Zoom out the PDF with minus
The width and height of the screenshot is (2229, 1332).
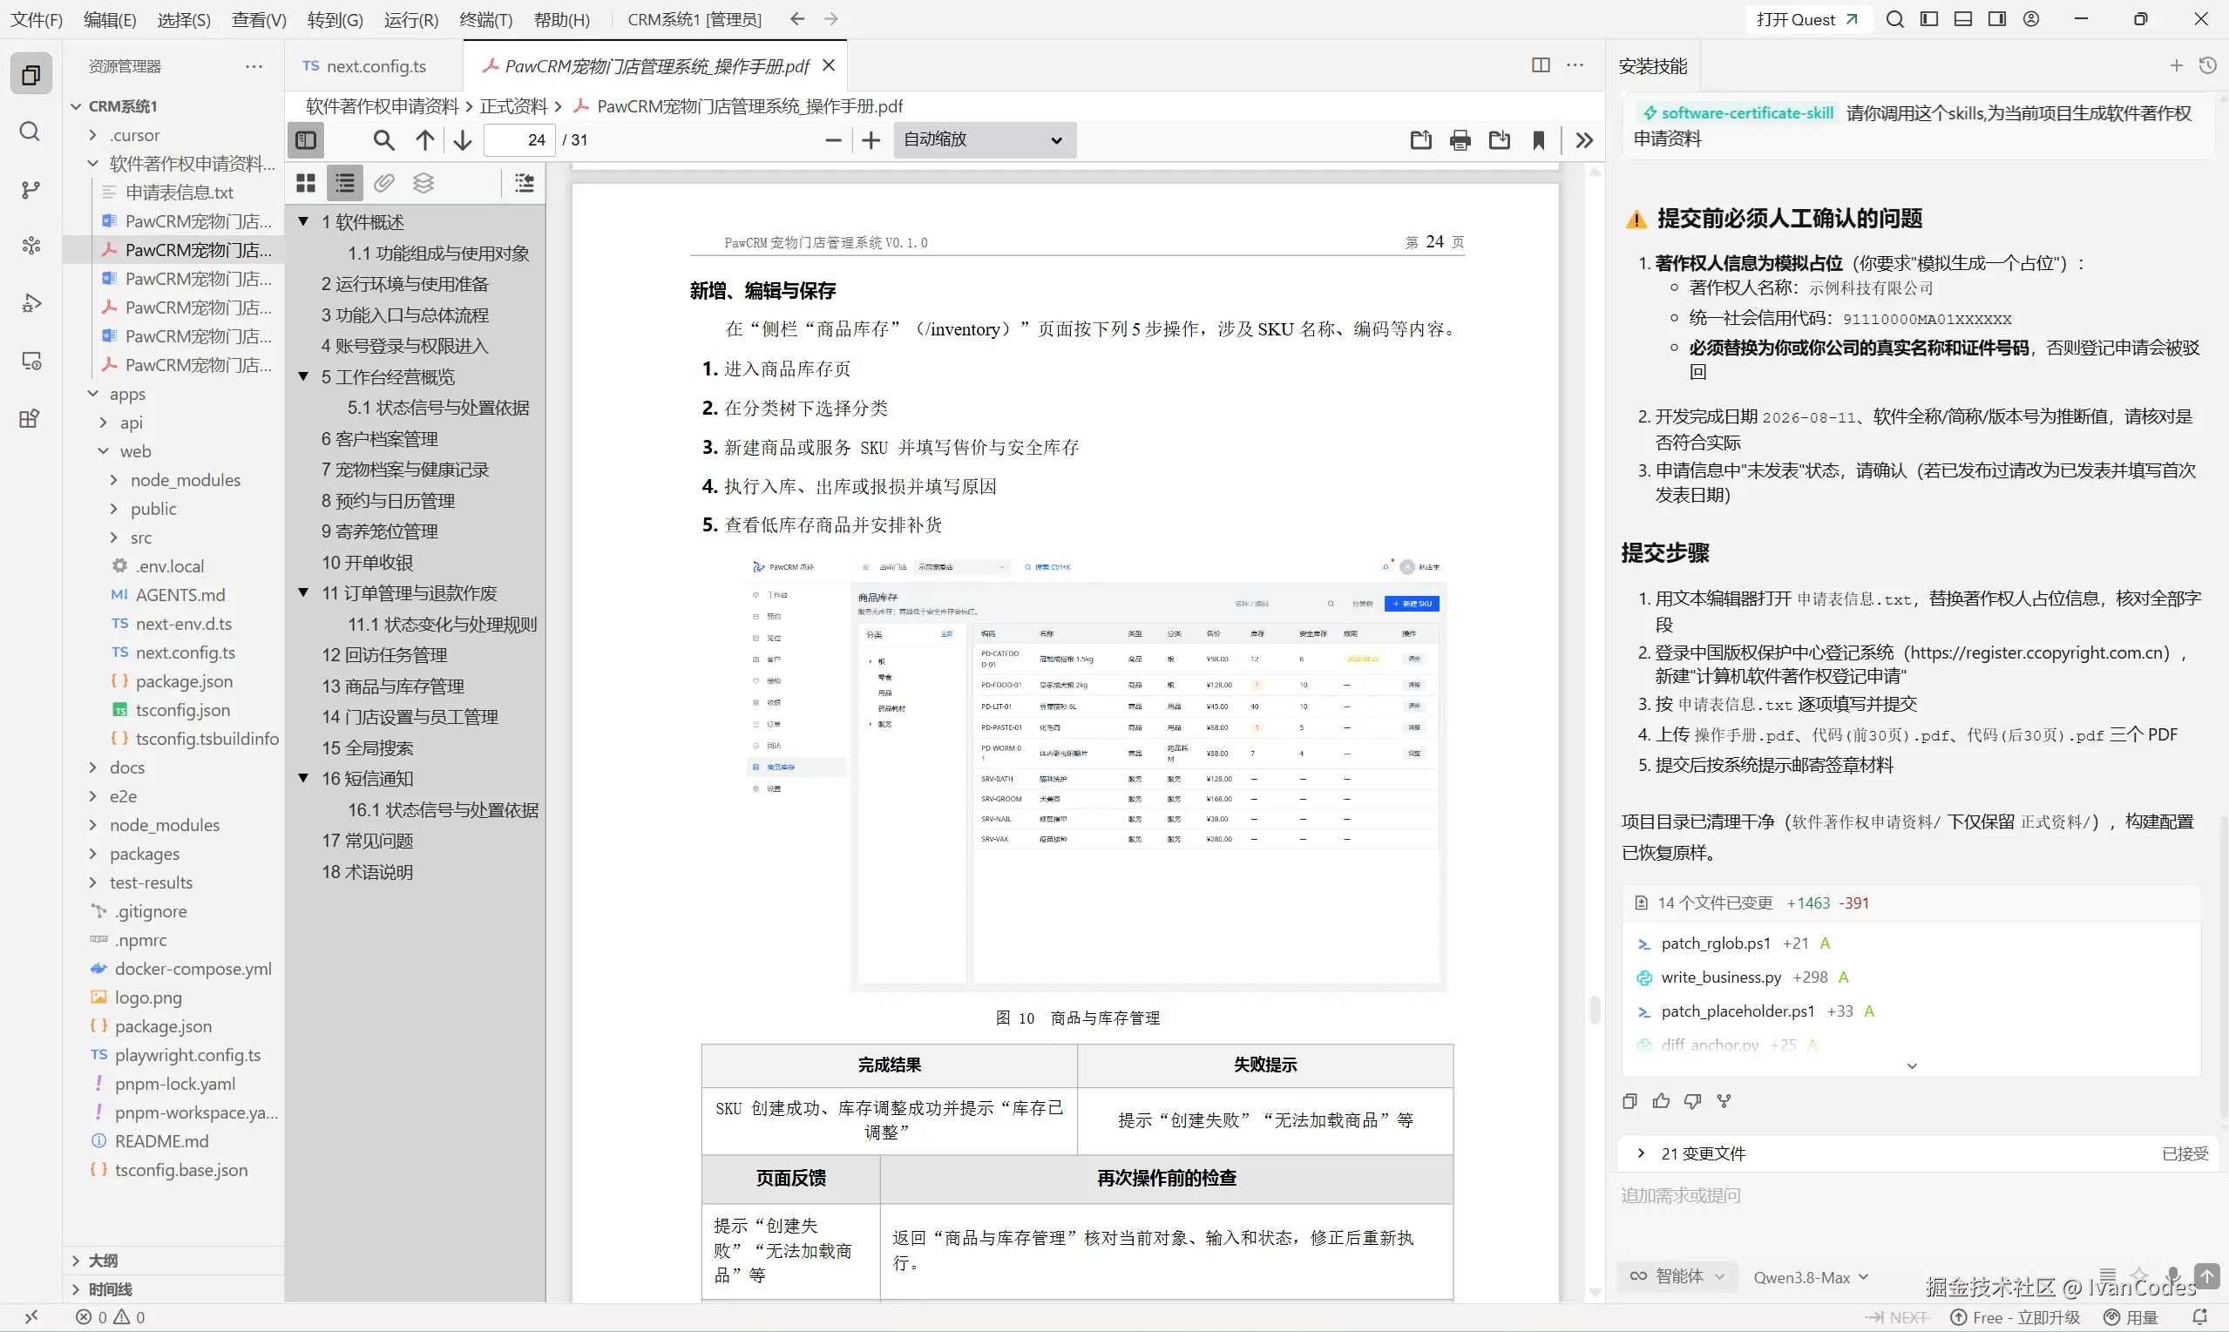pyautogui.click(x=833, y=140)
